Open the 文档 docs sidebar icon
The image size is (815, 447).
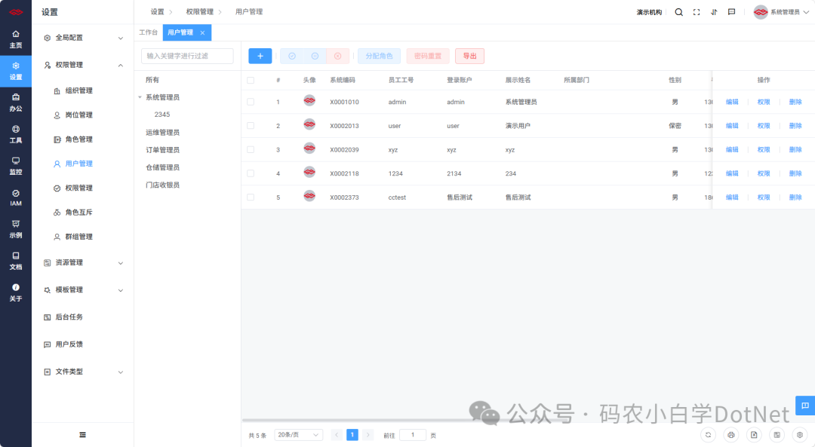[x=16, y=261]
